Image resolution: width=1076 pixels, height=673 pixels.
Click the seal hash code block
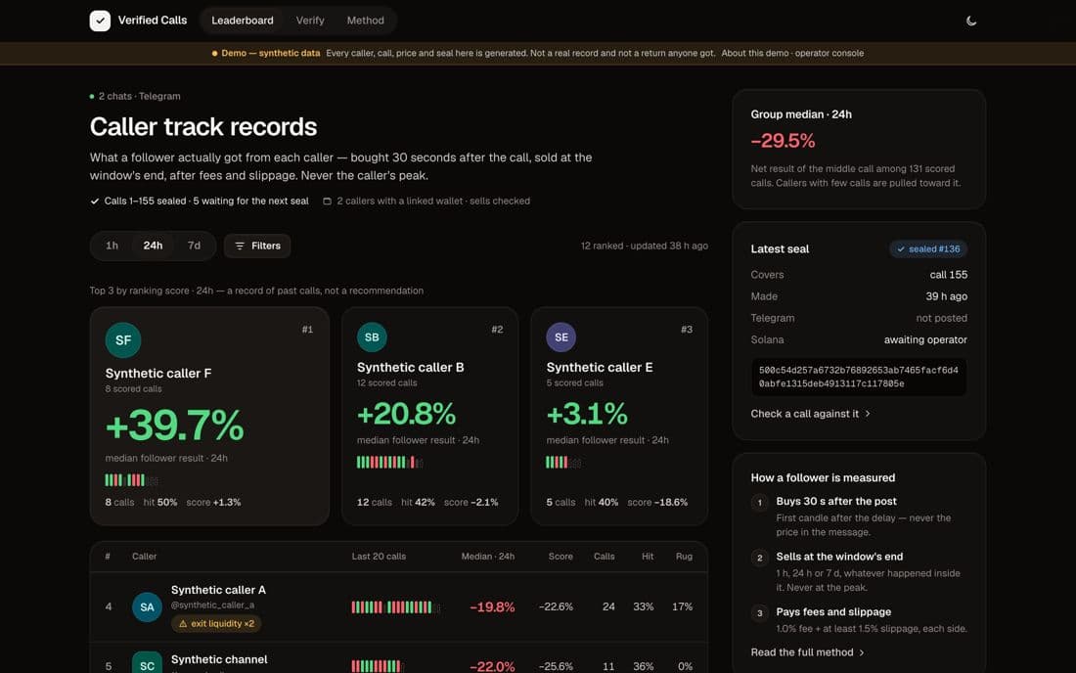[x=859, y=377]
